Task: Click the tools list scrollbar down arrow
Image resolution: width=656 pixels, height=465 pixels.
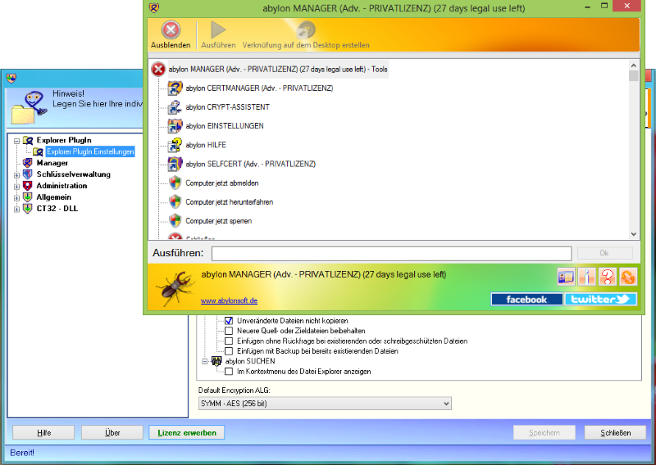Action: click(633, 234)
